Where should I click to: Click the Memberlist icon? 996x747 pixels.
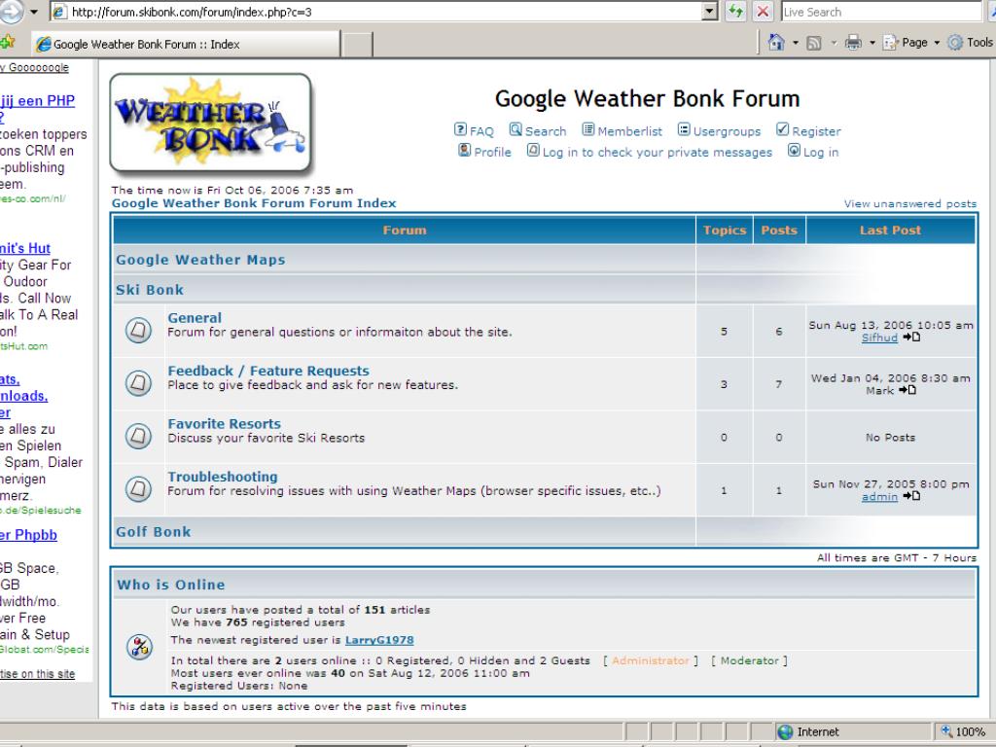tap(588, 129)
